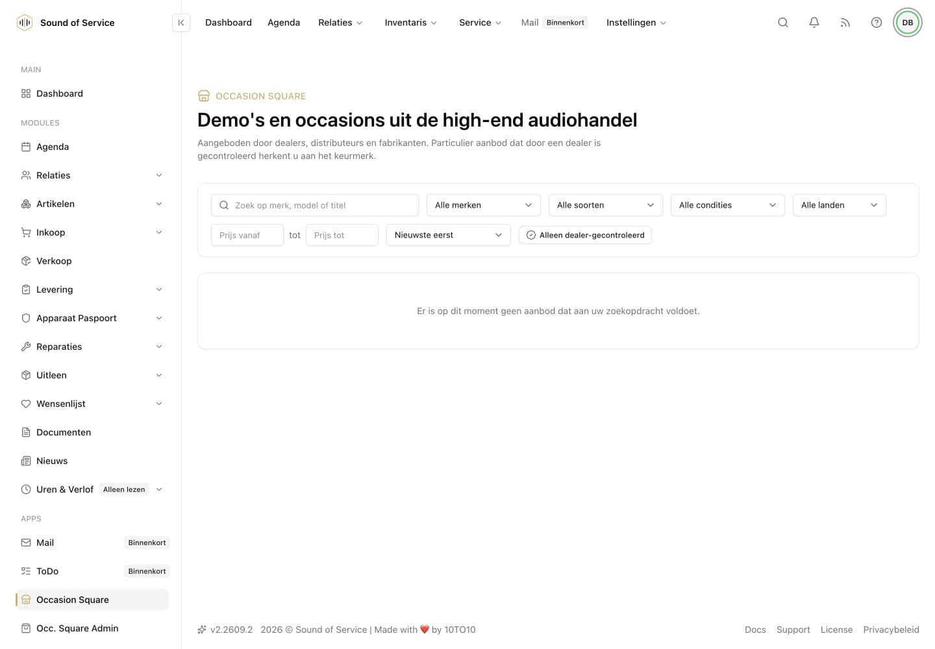This screenshot has height=649, width=935.
Task: Open the Instellingen top menu
Action: coord(636,23)
